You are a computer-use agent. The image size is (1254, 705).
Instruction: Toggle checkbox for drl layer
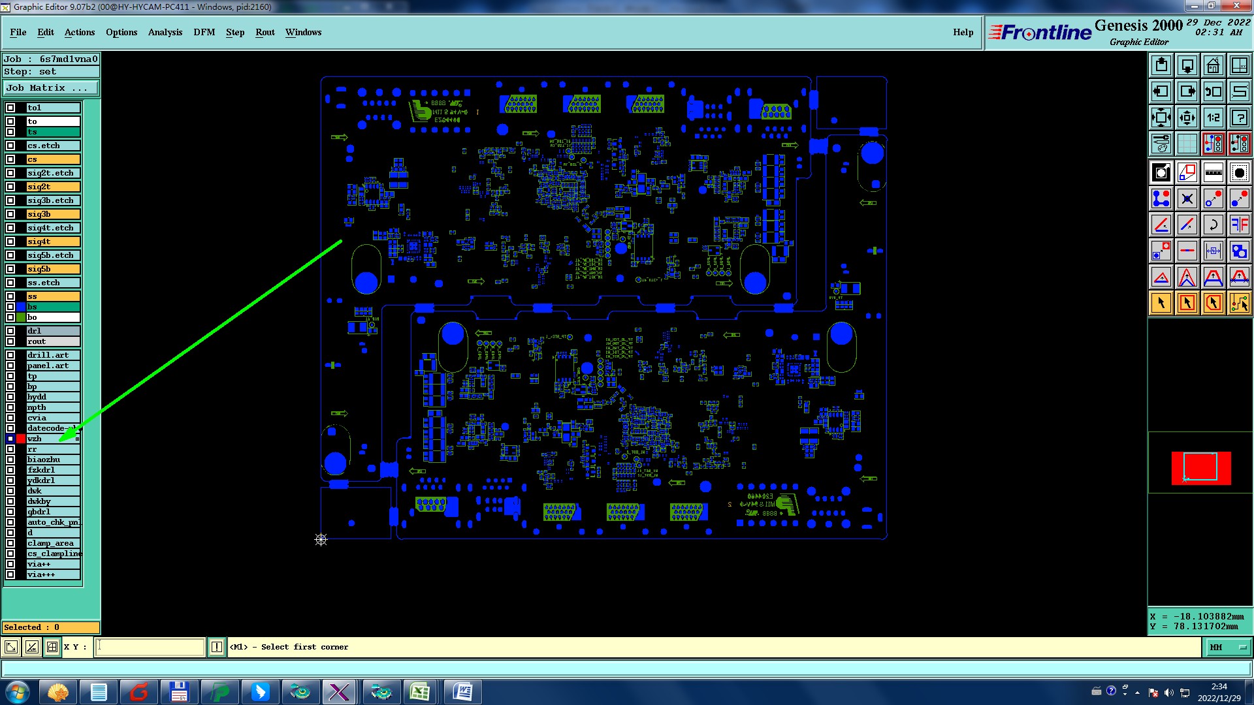[x=10, y=331]
